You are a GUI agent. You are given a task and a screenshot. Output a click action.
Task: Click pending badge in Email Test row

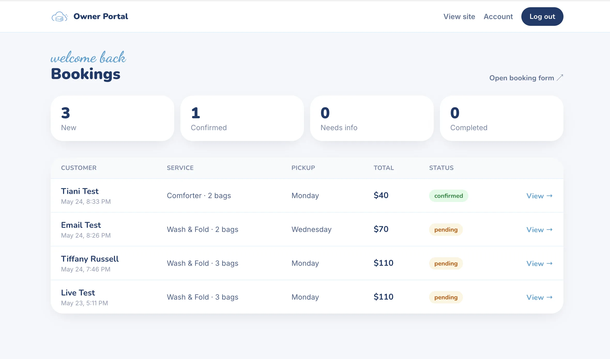tap(446, 230)
